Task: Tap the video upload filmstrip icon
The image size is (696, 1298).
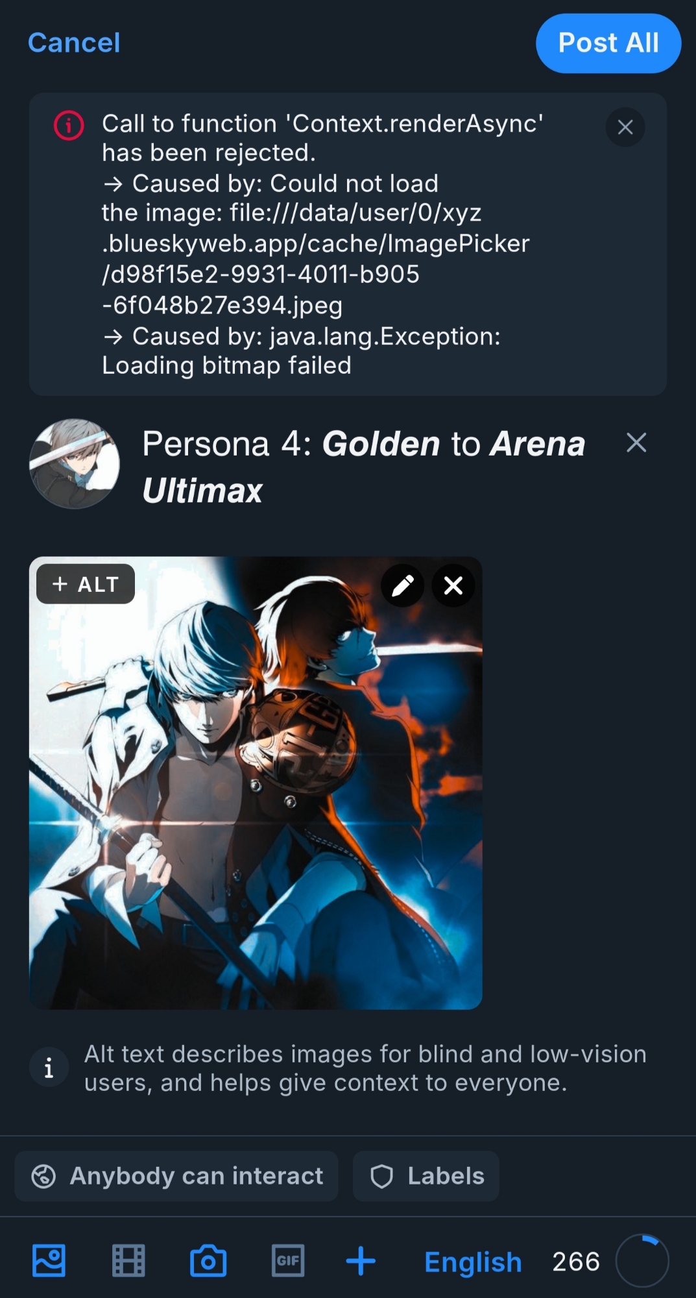Action: 128,1261
